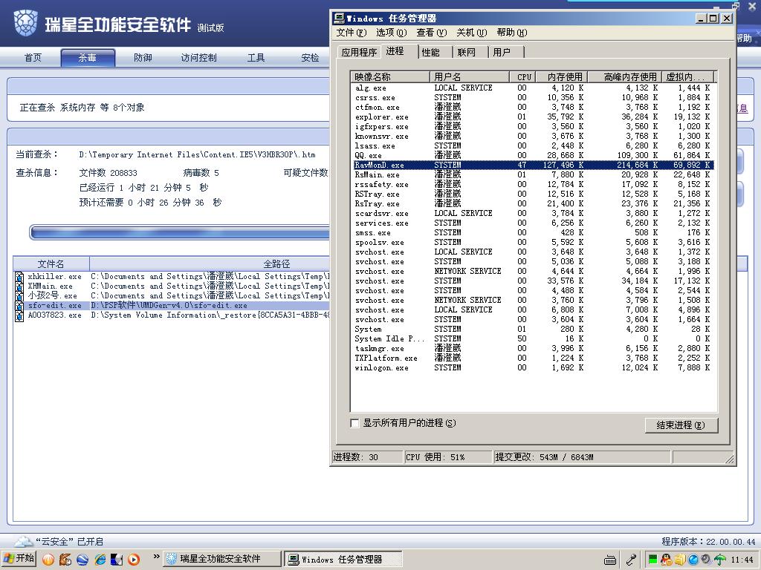Sort processes by CPU column header

(522, 76)
